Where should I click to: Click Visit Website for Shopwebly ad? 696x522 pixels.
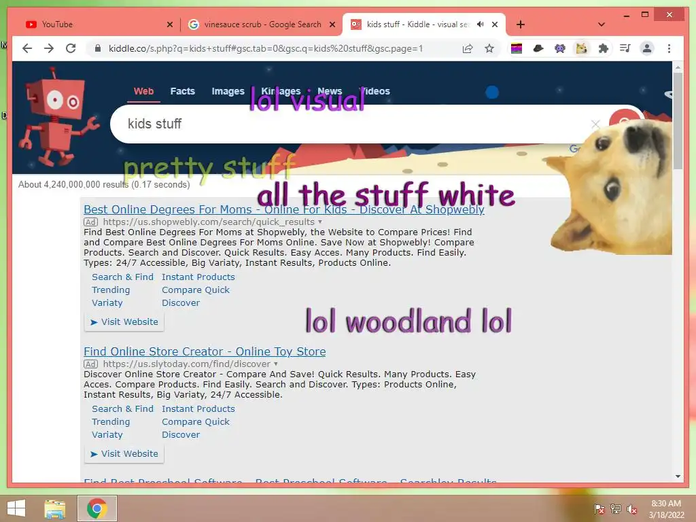tap(124, 321)
